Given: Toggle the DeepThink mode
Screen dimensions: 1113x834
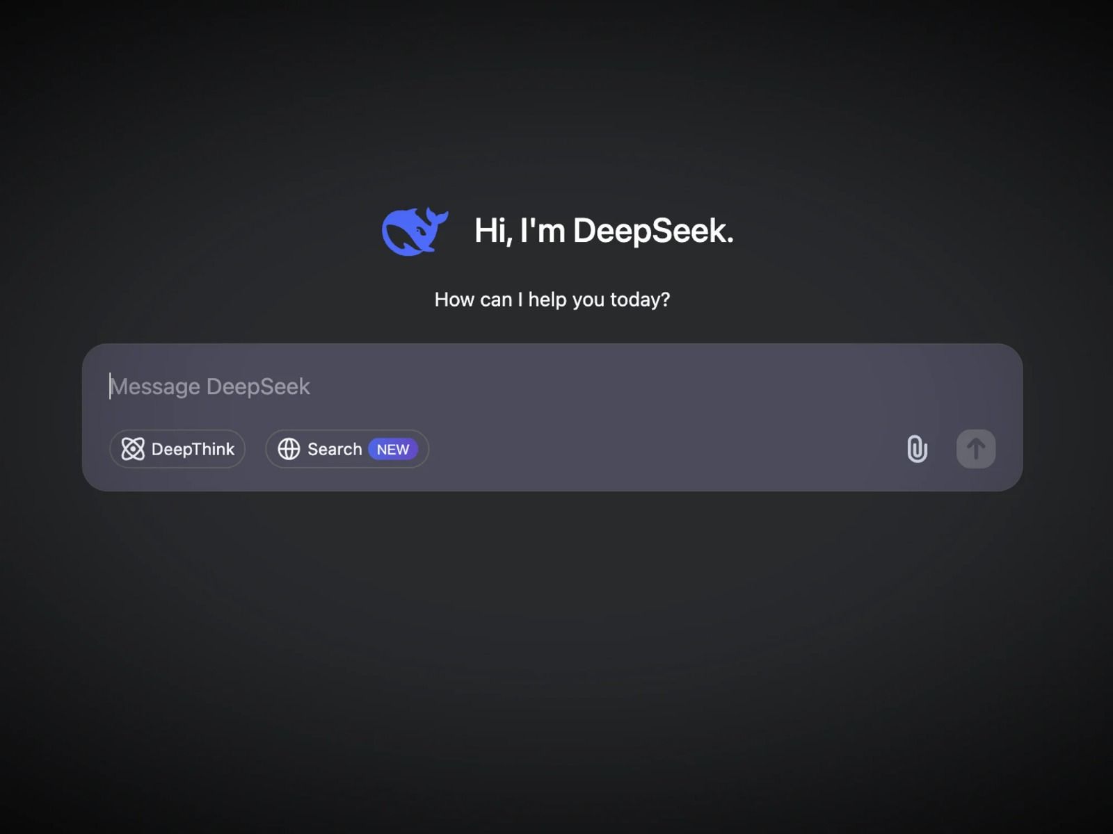Looking at the screenshot, I should 177,449.
